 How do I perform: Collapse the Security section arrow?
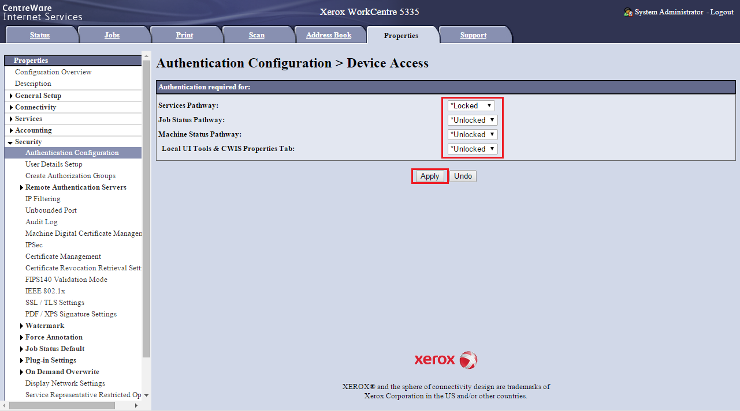click(x=10, y=142)
